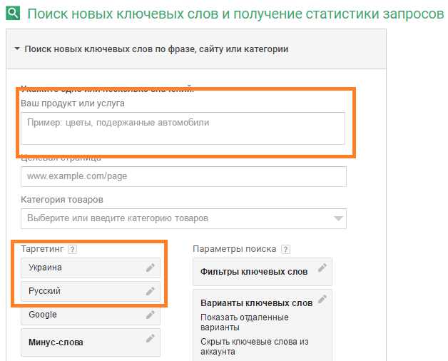This screenshot has height=361, width=448.
Task: Edit the Украина location pencil icon
Action: tap(151, 268)
